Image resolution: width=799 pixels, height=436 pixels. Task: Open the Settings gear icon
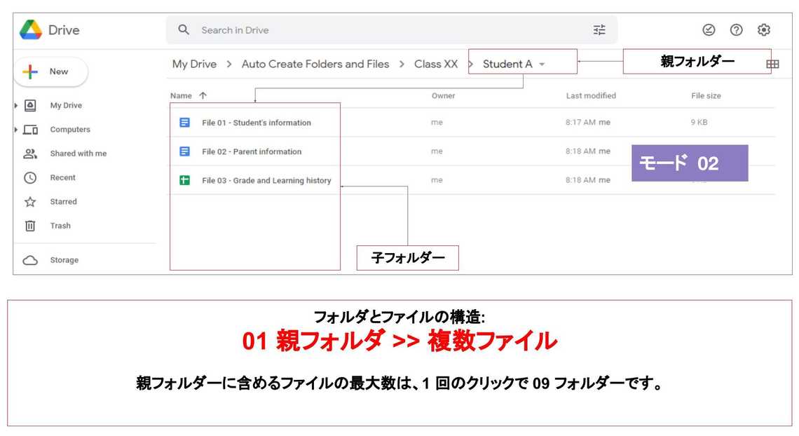point(764,30)
